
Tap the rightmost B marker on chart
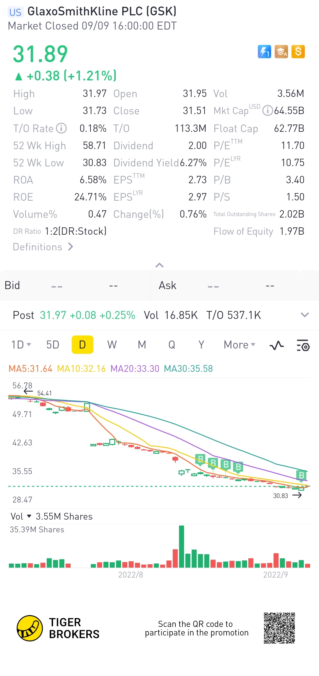point(302,475)
